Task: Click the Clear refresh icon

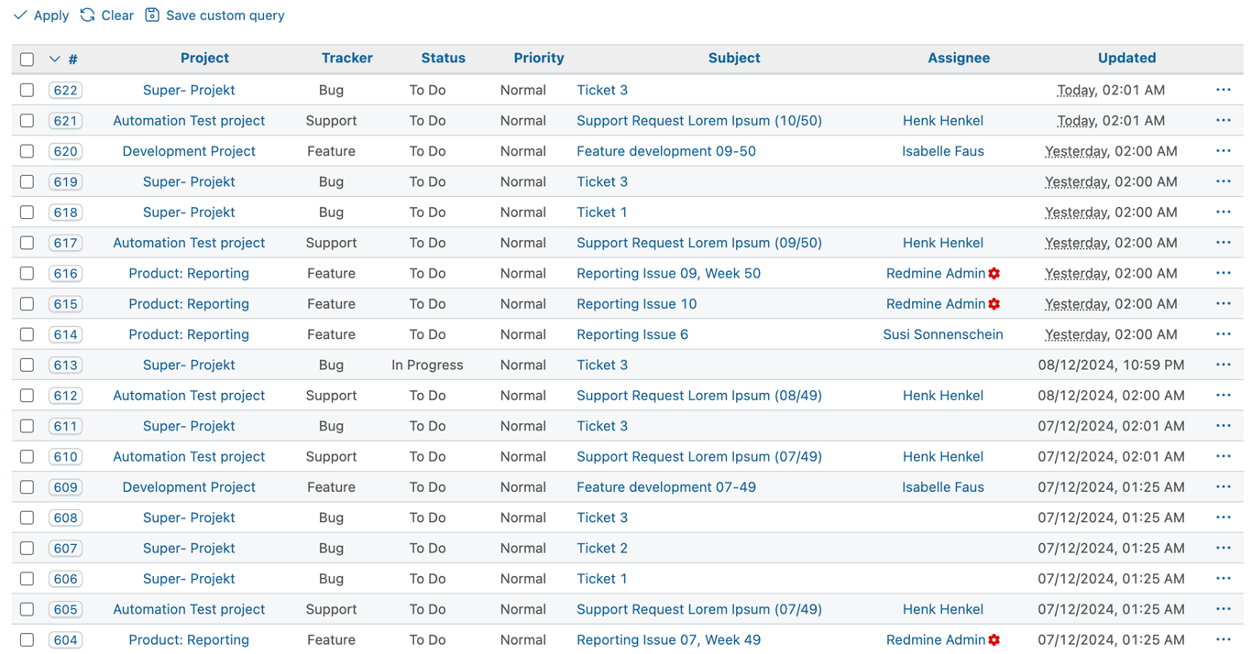Action: pos(87,15)
